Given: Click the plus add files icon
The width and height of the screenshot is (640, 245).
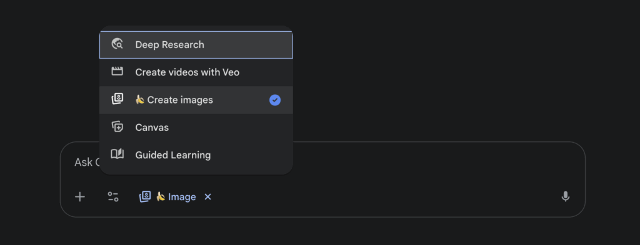Looking at the screenshot, I should click(79, 197).
